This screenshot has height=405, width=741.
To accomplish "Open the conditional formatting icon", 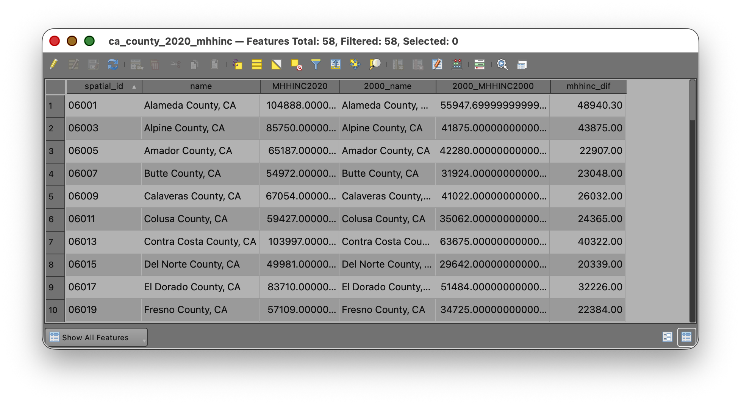I will pyautogui.click(x=480, y=64).
